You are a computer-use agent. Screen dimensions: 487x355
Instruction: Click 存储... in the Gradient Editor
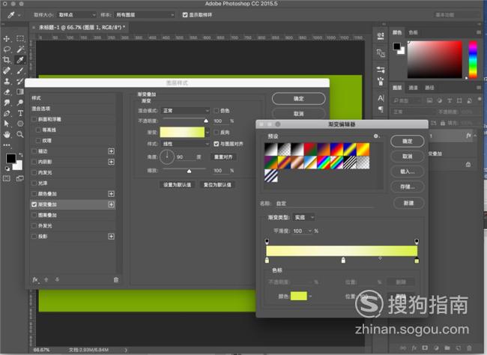407,186
